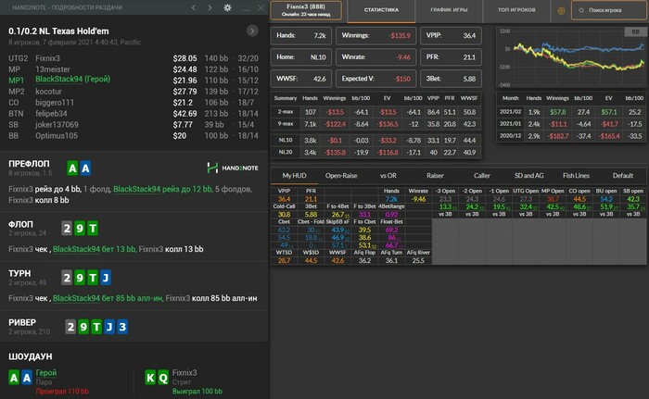This screenshot has width=649, height=399.
Task: Select the Optimus105 player row
Action: point(134,135)
